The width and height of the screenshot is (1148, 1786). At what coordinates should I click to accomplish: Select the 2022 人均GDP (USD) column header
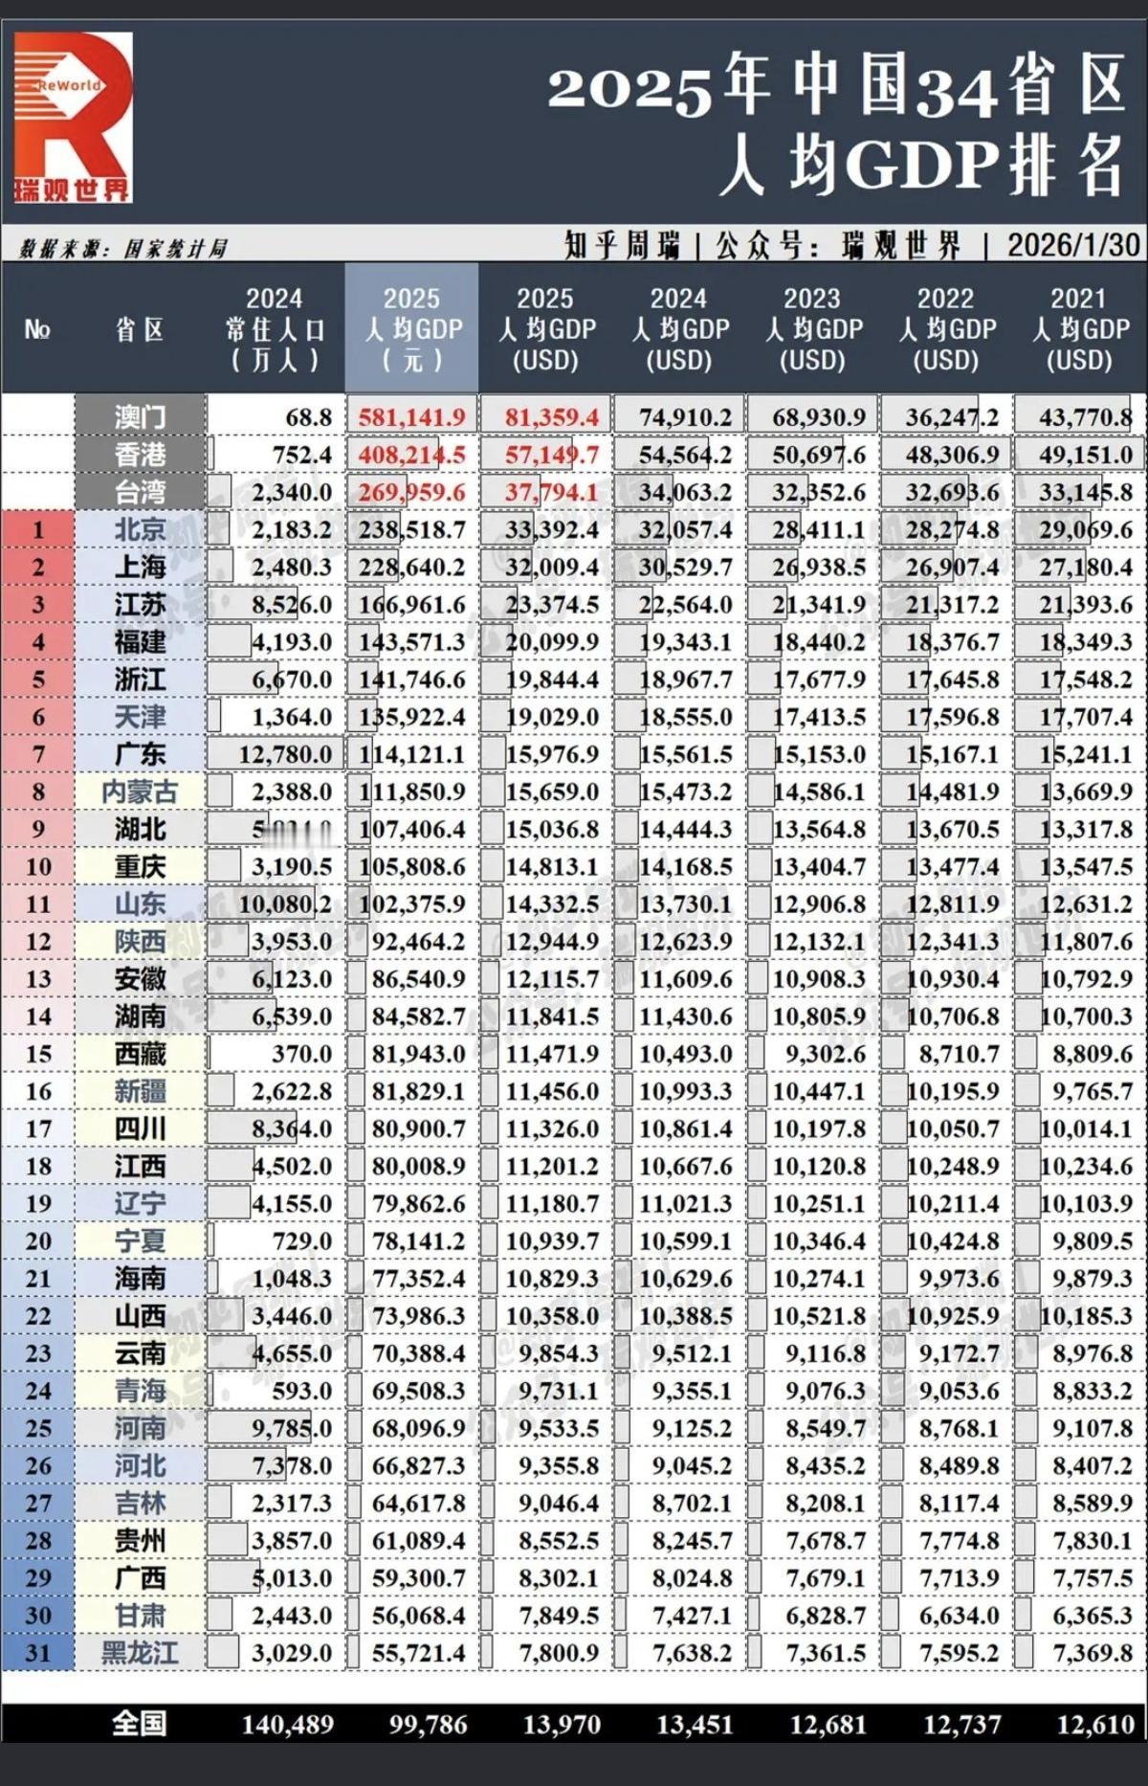point(946,329)
